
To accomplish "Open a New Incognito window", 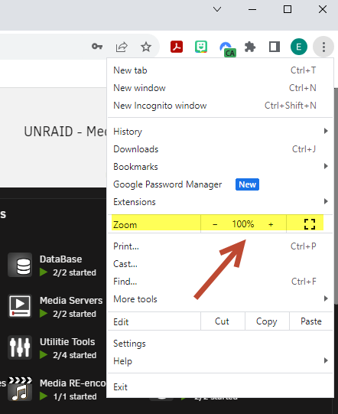I will [220, 106].
